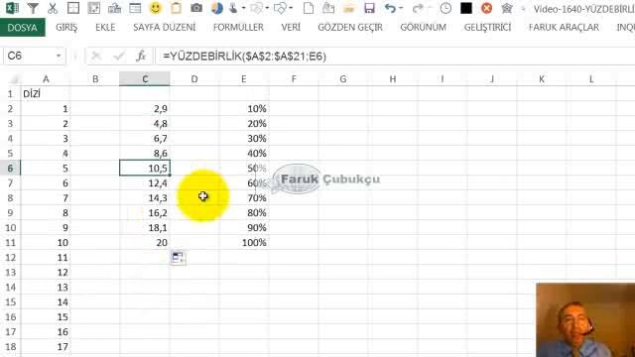Switch to the GÖRÜNÜM tab
This screenshot has height=357, width=635.
(424, 28)
